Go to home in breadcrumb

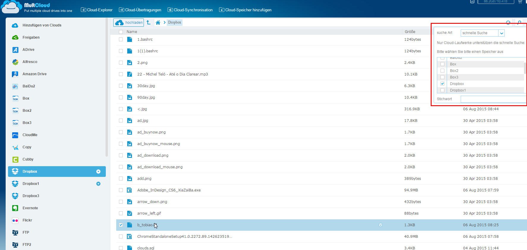click(158, 23)
